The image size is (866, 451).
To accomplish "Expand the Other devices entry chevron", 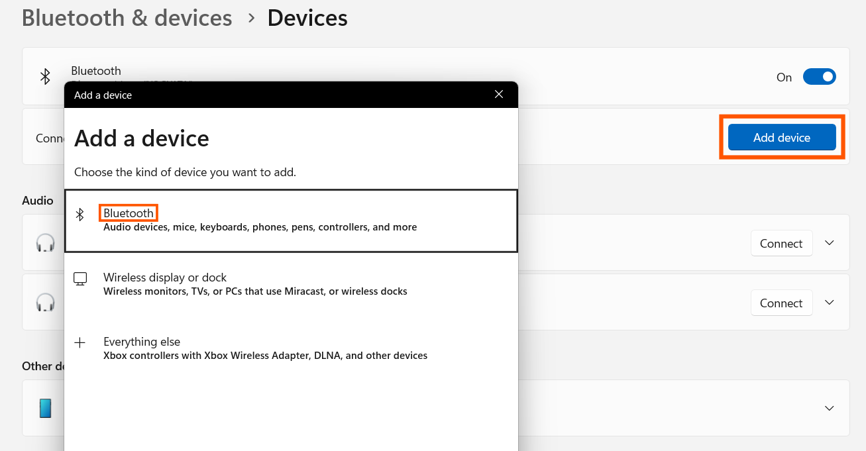I will tap(830, 408).
